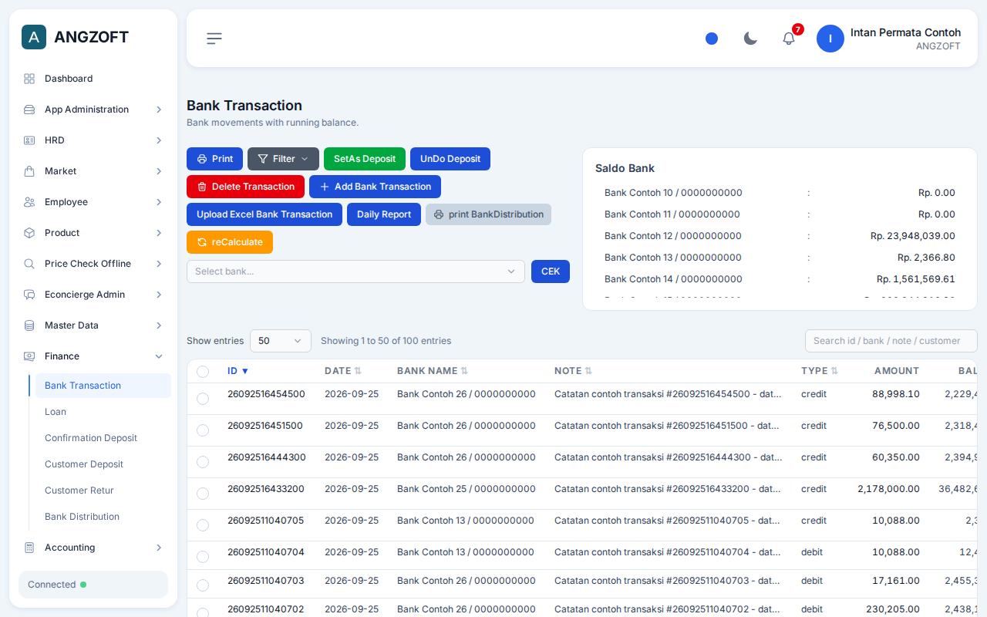Click the Econcierge Admin chat icon
This screenshot has height=617, width=987.
tap(29, 295)
